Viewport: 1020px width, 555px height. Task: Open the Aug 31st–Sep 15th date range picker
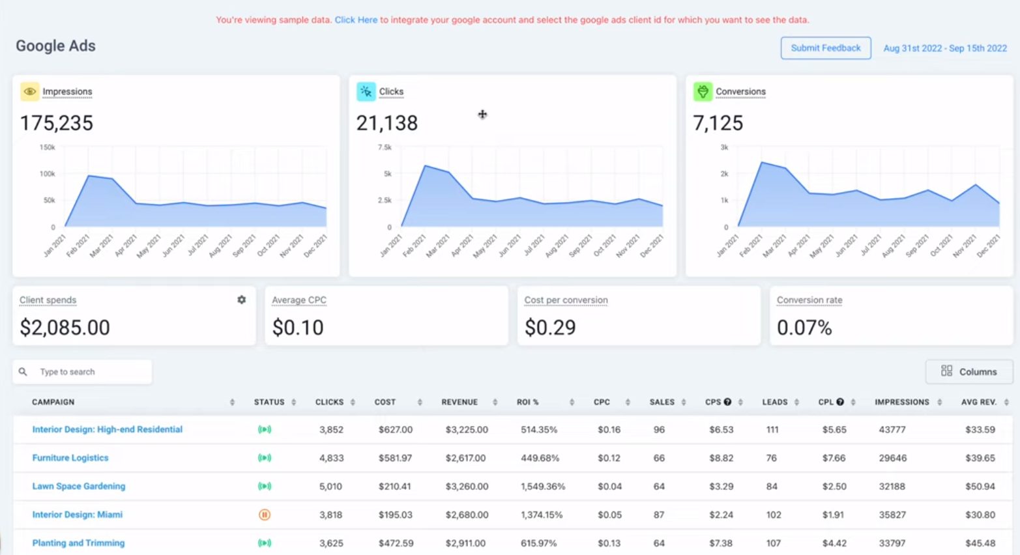click(944, 48)
